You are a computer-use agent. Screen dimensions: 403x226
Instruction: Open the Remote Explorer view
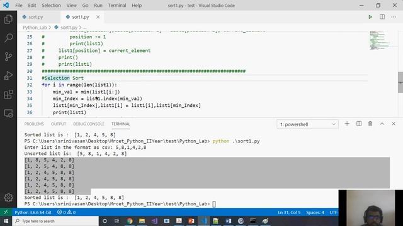pos(8,113)
